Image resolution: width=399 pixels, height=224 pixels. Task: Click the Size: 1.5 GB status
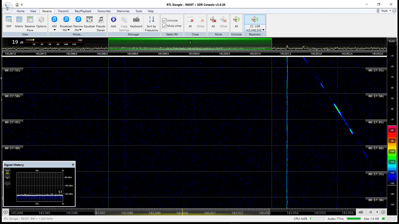pyautogui.click(x=371, y=219)
